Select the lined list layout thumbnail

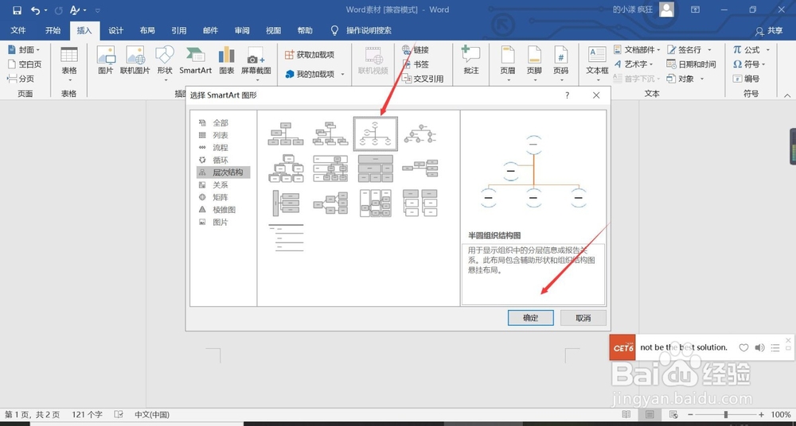pyautogui.click(x=286, y=238)
